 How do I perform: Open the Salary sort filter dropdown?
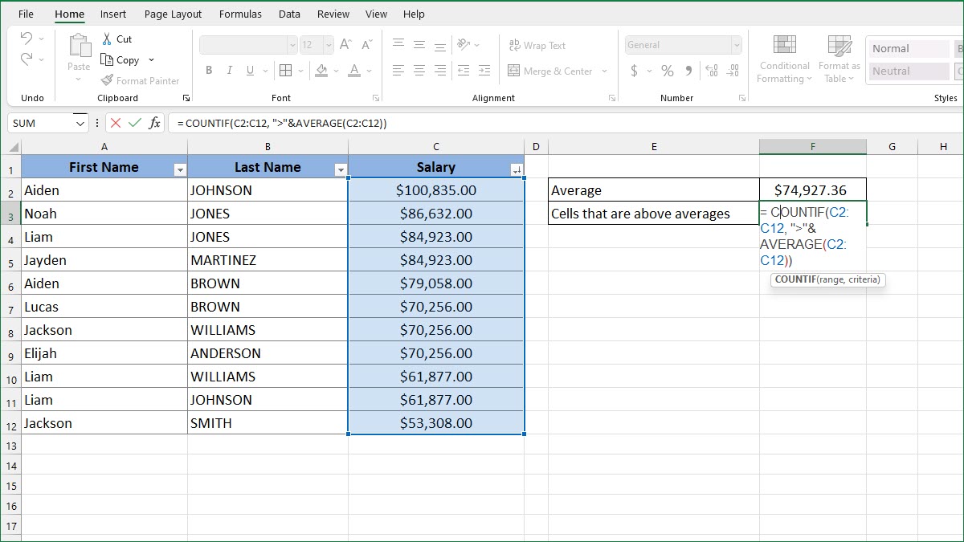click(516, 169)
